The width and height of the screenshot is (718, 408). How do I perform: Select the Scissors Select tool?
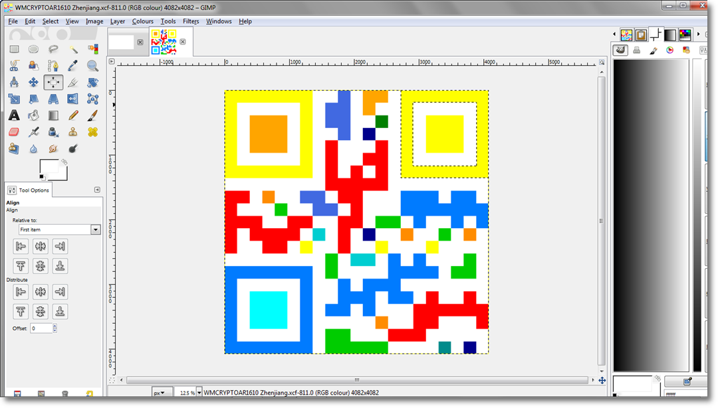(14, 66)
